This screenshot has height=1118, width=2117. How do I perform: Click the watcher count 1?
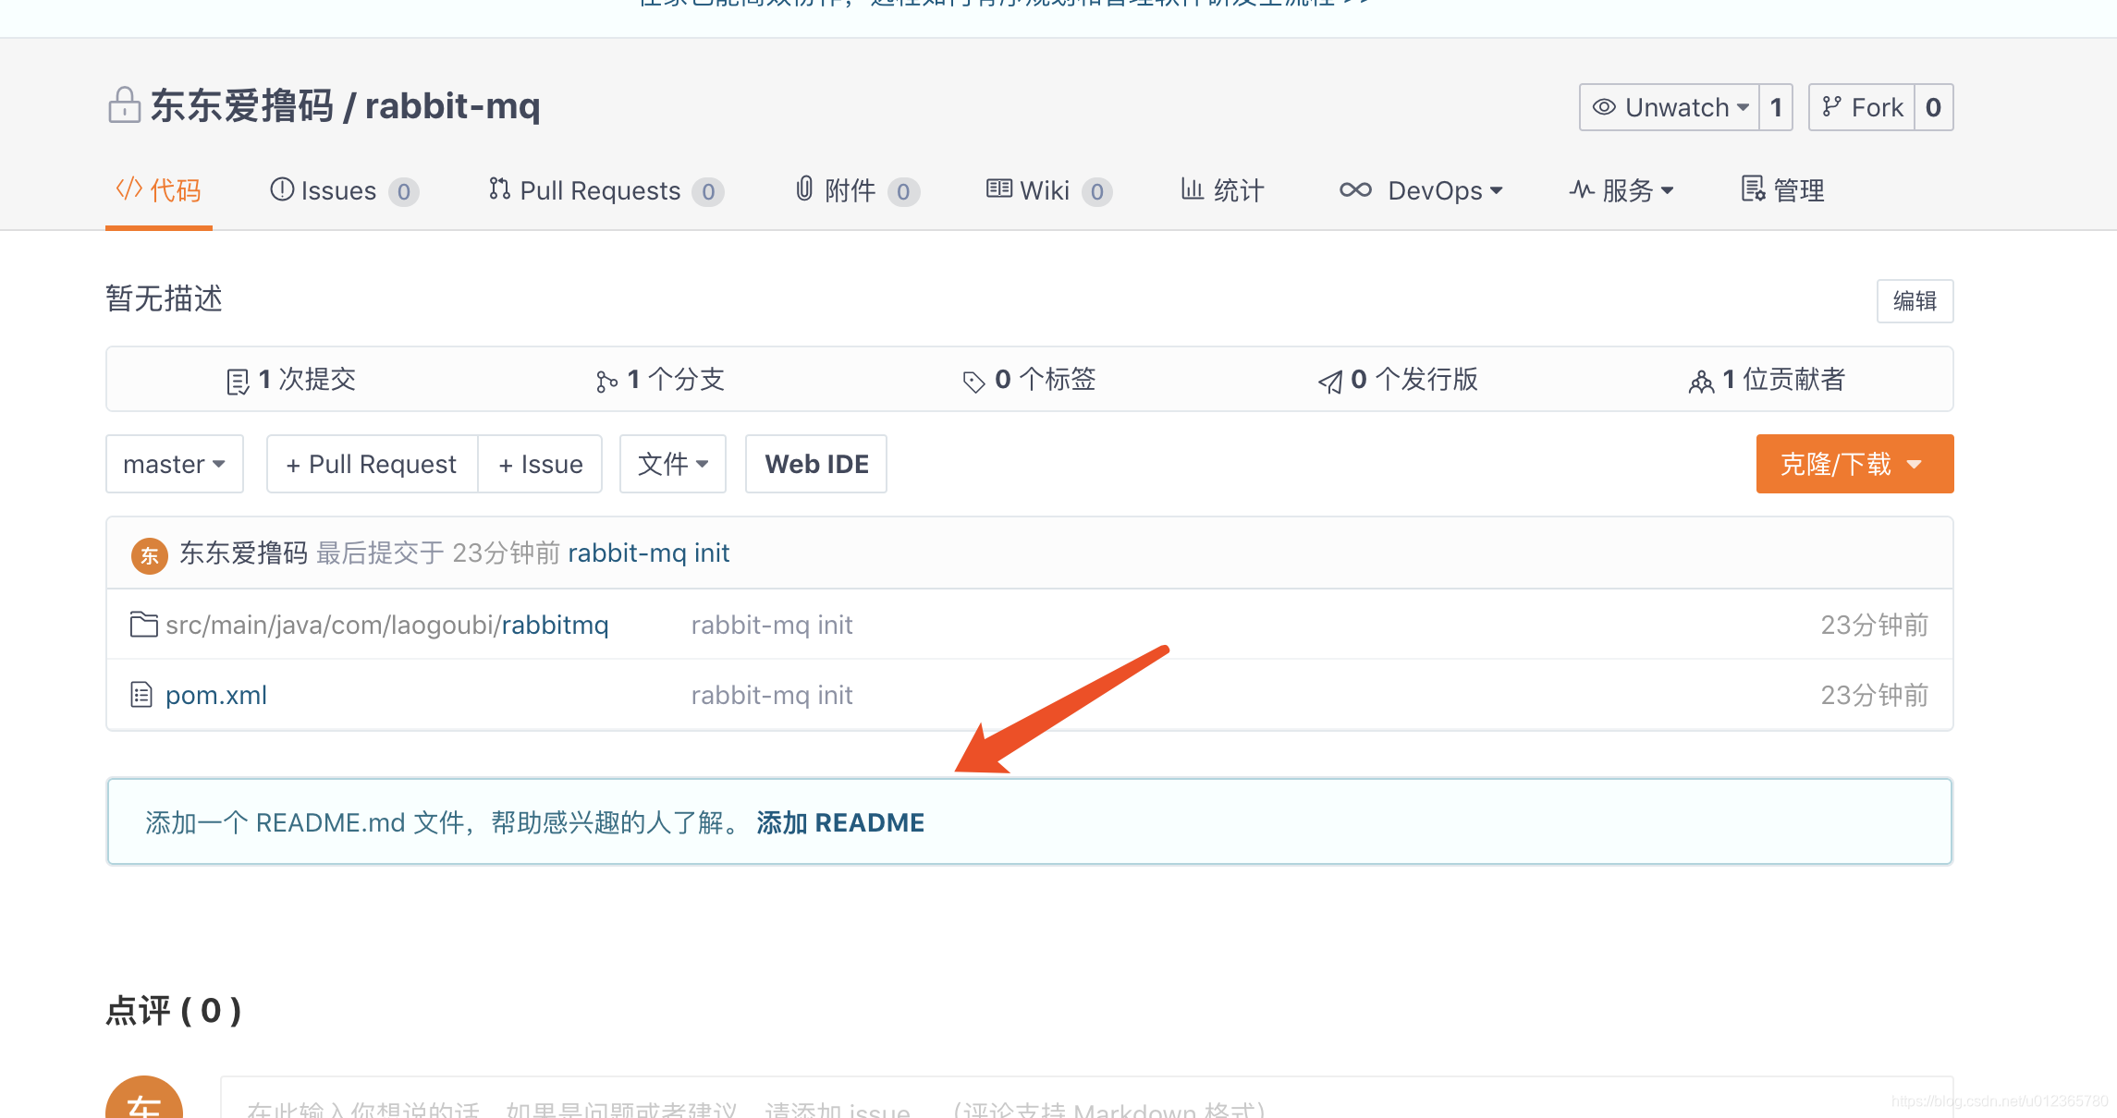(1776, 107)
